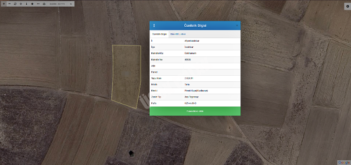Click the Pafta value K25-A-20-D
Image resolution: width=351 pixels, height=165 pixels.
(x=190, y=103)
